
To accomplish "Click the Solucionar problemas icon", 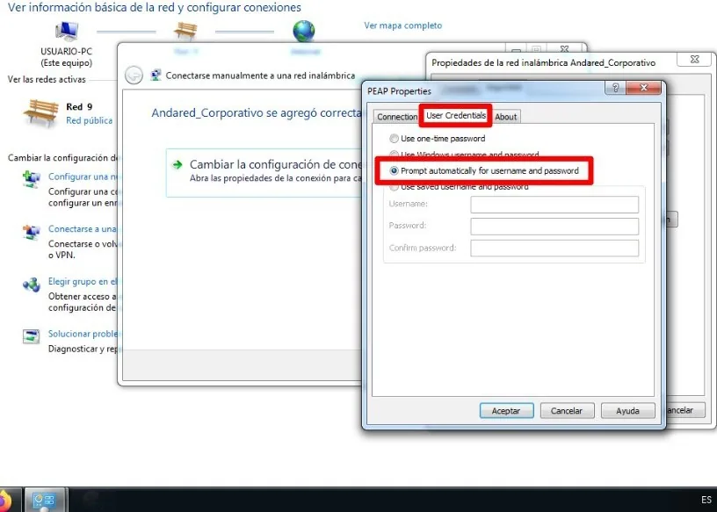I will click(x=32, y=336).
